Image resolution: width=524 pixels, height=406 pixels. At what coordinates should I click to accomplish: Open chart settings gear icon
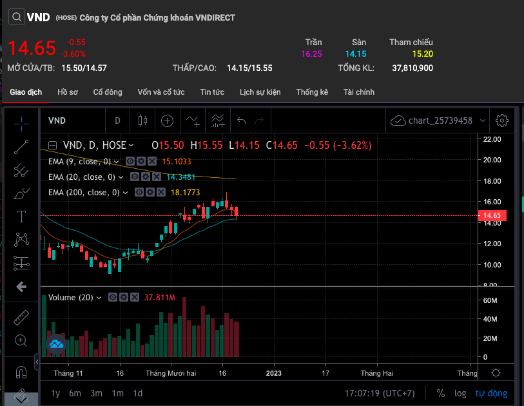(502, 121)
